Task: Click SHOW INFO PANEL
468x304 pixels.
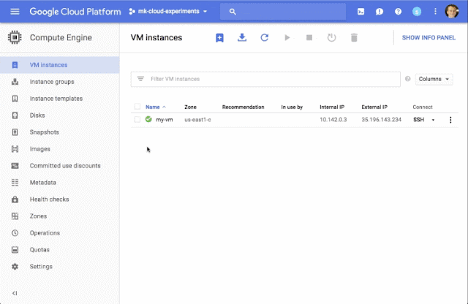Action: tap(429, 37)
